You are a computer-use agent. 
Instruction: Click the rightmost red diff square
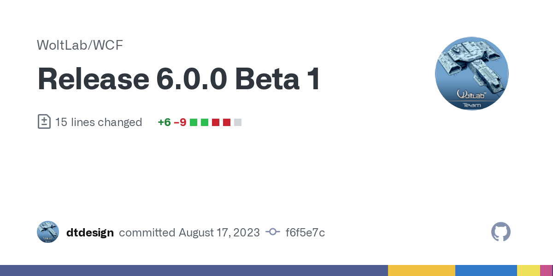pos(227,122)
